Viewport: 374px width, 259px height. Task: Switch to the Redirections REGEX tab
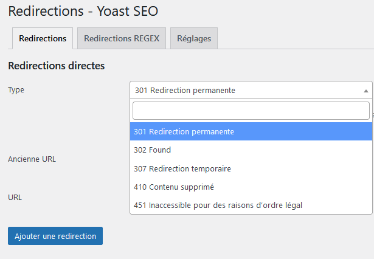[x=122, y=38]
